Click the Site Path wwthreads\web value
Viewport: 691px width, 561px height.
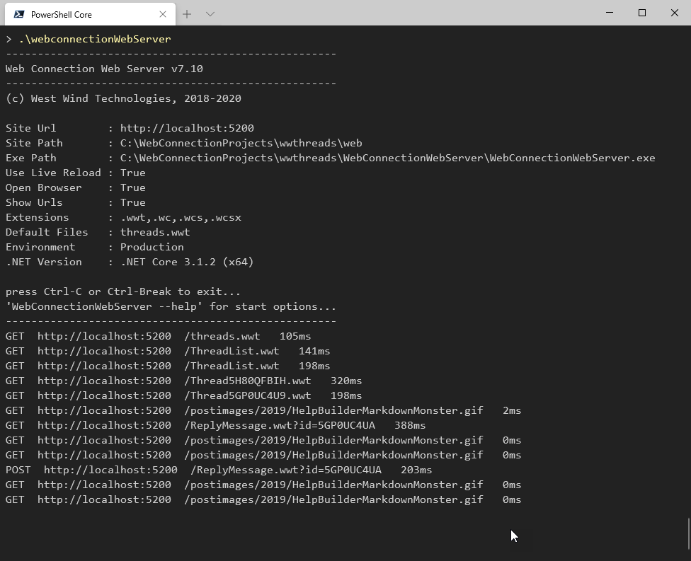[x=241, y=143]
